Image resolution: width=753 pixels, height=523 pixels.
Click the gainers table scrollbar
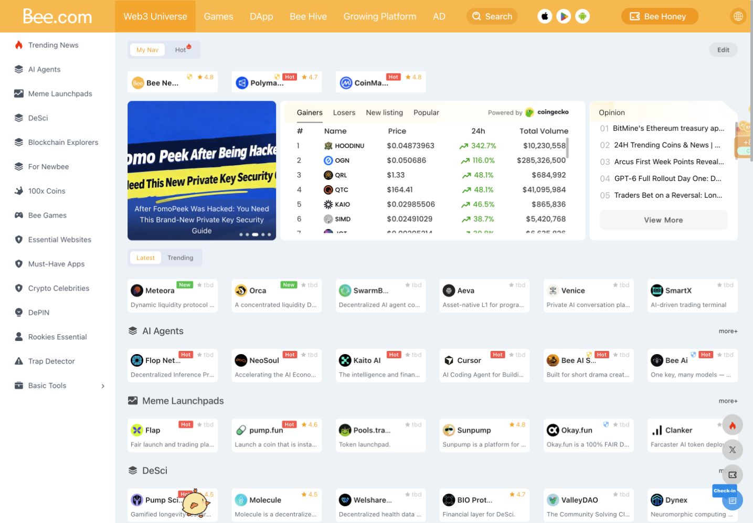[568, 148]
